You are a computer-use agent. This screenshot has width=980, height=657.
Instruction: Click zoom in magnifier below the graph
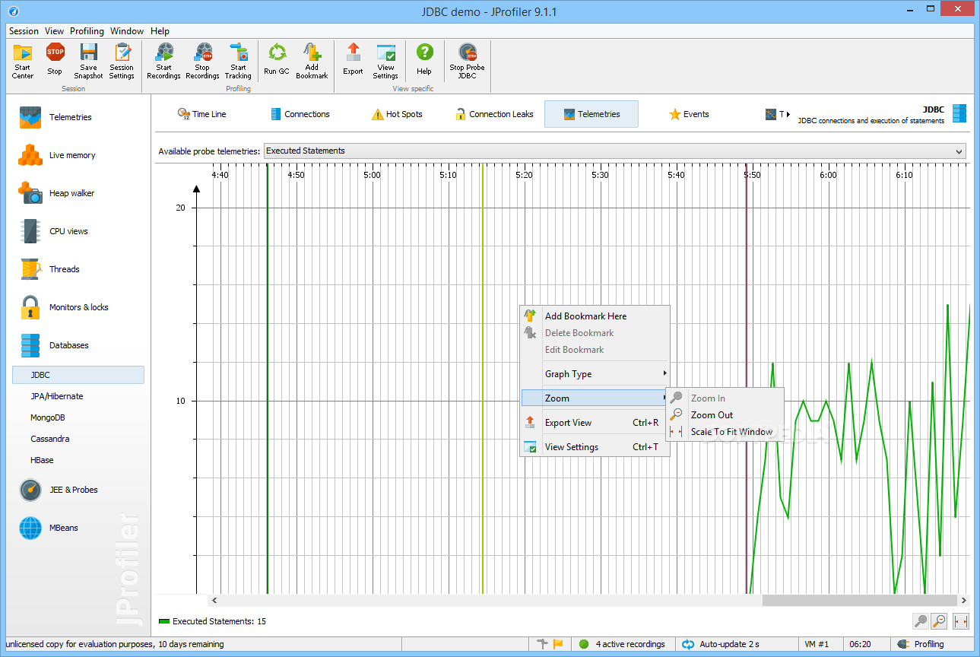coord(921,621)
